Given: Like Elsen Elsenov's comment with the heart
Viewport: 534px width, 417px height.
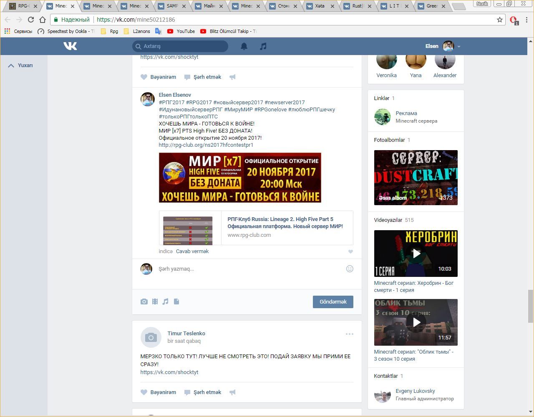Looking at the screenshot, I should [x=350, y=251].
